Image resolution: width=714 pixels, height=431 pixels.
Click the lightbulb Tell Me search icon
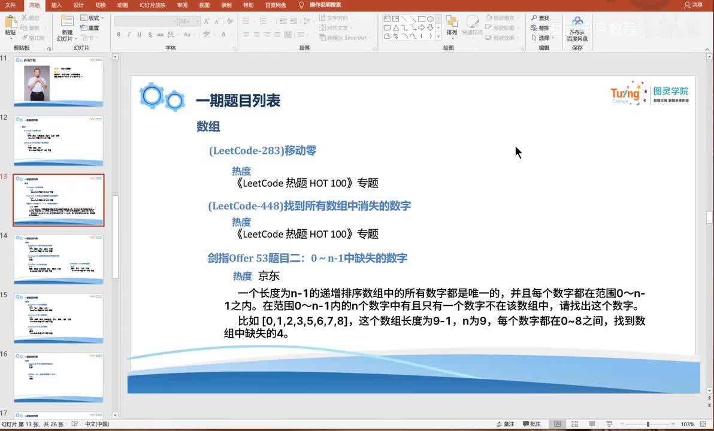[x=301, y=5]
